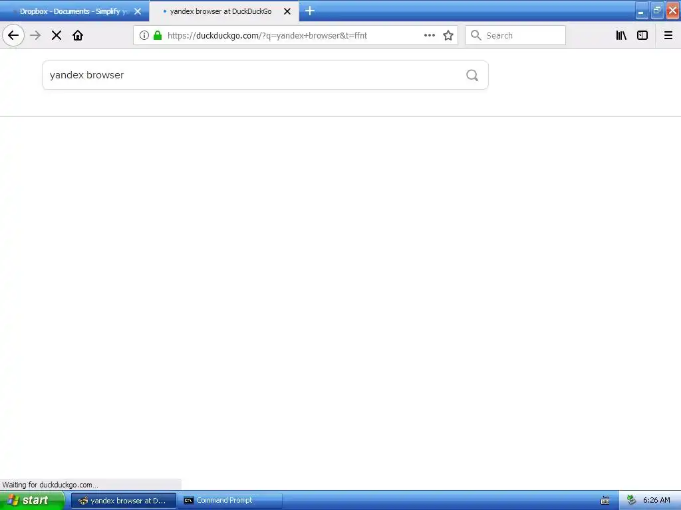Image resolution: width=681 pixels, height=510 pixels.
Task: Switch to Command Prompt in taskbar
Action: pos(230,501)
